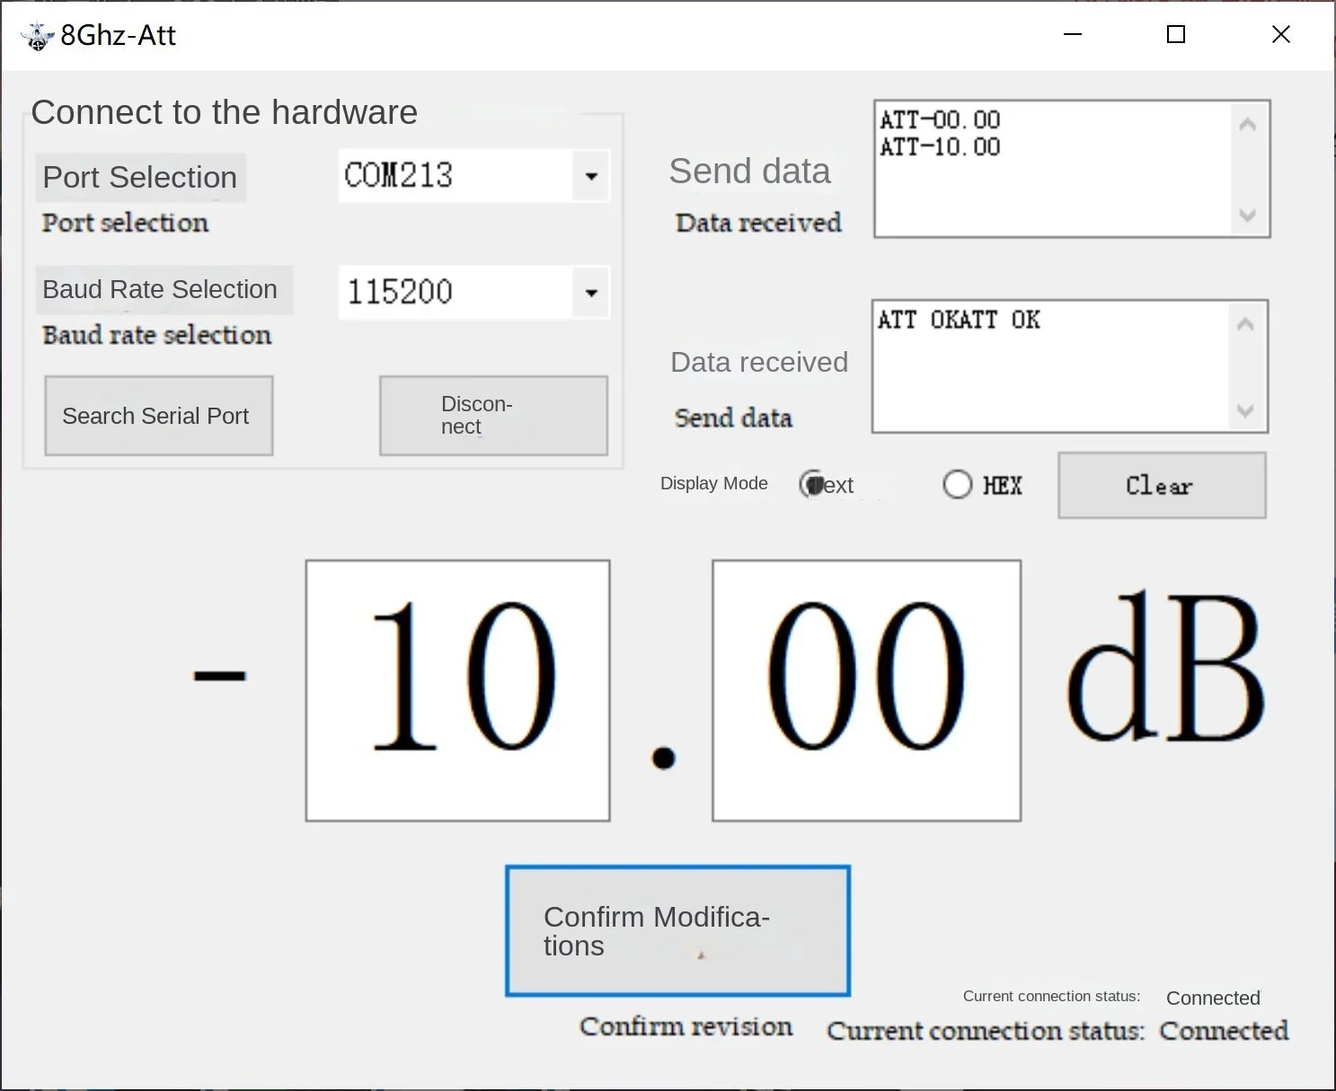Select the HEX display mode radio button

pos(958,485)
